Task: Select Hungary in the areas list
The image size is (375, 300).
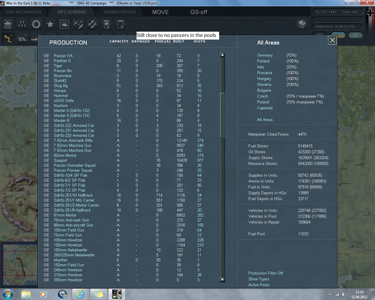Action: 264,79
